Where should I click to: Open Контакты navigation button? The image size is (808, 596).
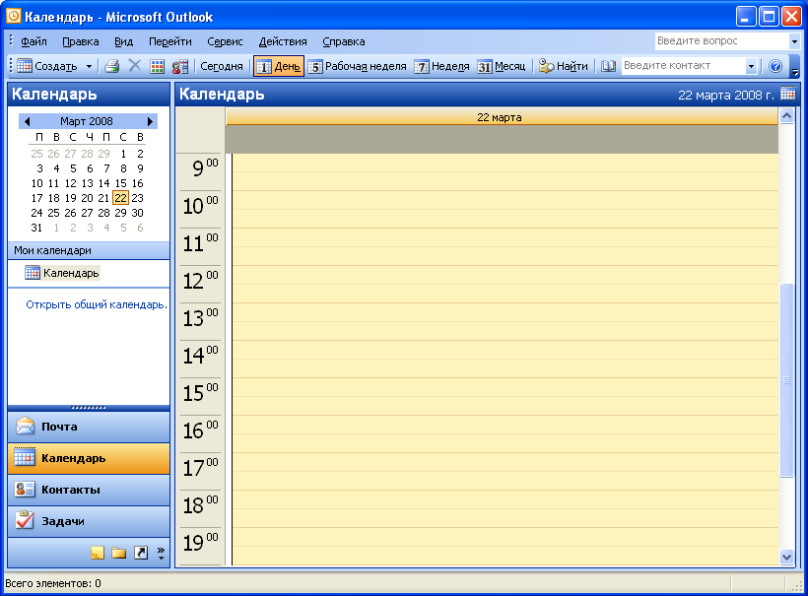tap(89, 490)
